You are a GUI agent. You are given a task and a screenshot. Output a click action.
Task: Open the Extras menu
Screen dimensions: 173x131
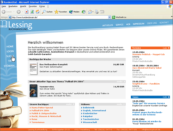click(42, 6)
